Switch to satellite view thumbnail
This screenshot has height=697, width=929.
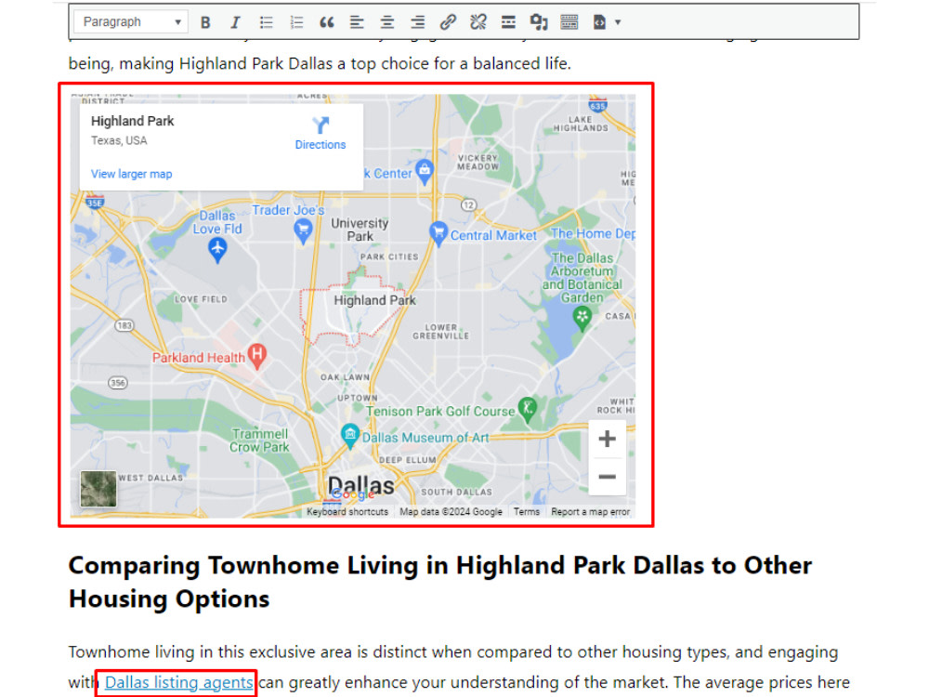(x=98, y=489)
